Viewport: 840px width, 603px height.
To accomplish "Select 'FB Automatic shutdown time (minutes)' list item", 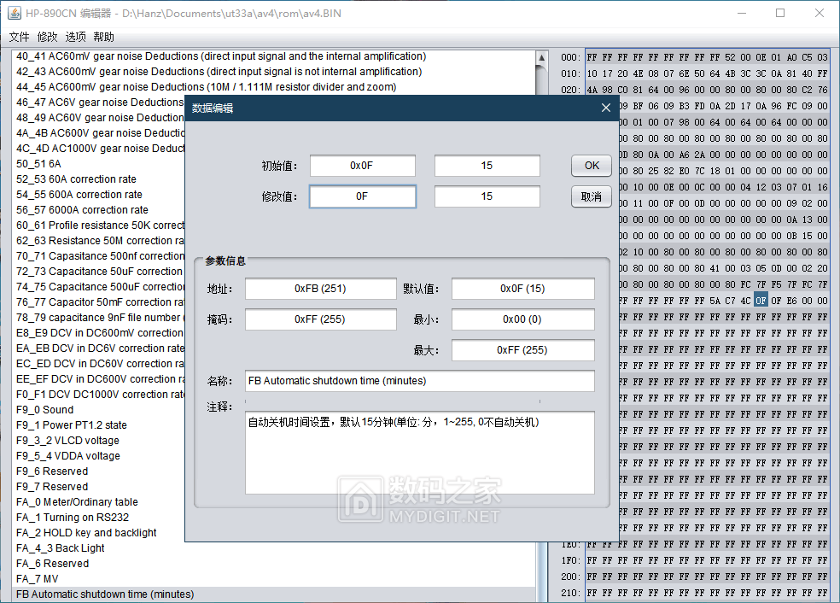I will [x=105, y=594].
